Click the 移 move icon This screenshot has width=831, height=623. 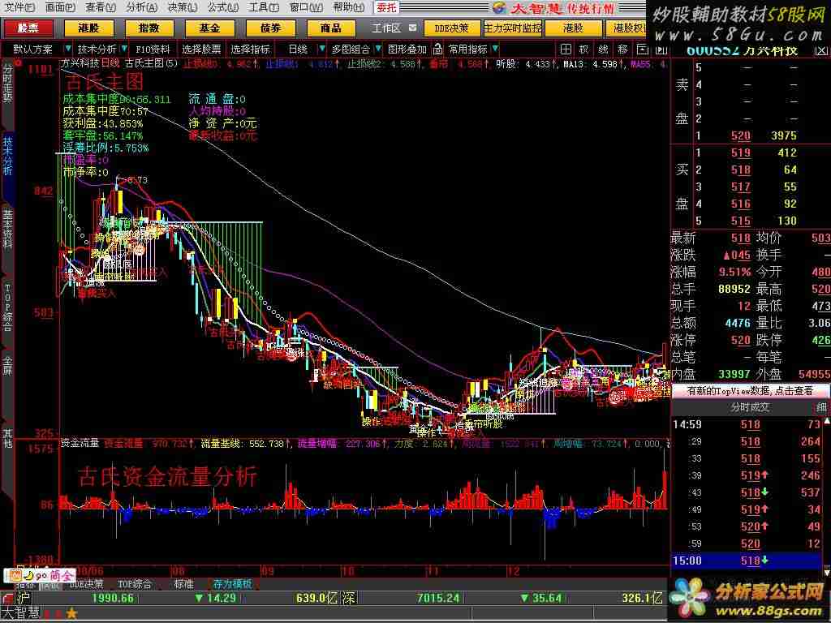(x=622, y=49)
